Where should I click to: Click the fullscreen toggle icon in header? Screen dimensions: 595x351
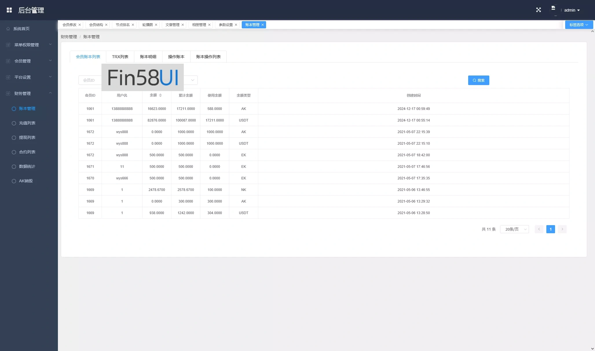(x=538, y=10)
